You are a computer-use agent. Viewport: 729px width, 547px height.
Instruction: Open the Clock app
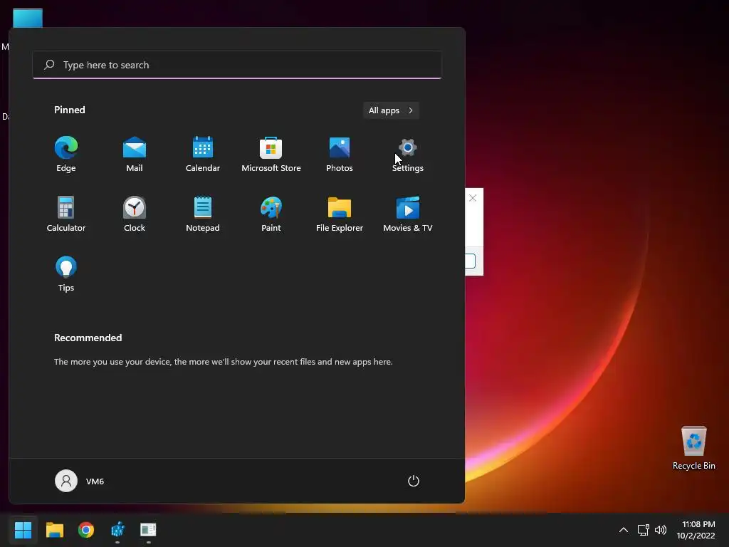click(x=135, y=214)
